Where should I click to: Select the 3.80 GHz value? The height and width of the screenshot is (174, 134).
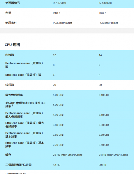click(58, 125)
